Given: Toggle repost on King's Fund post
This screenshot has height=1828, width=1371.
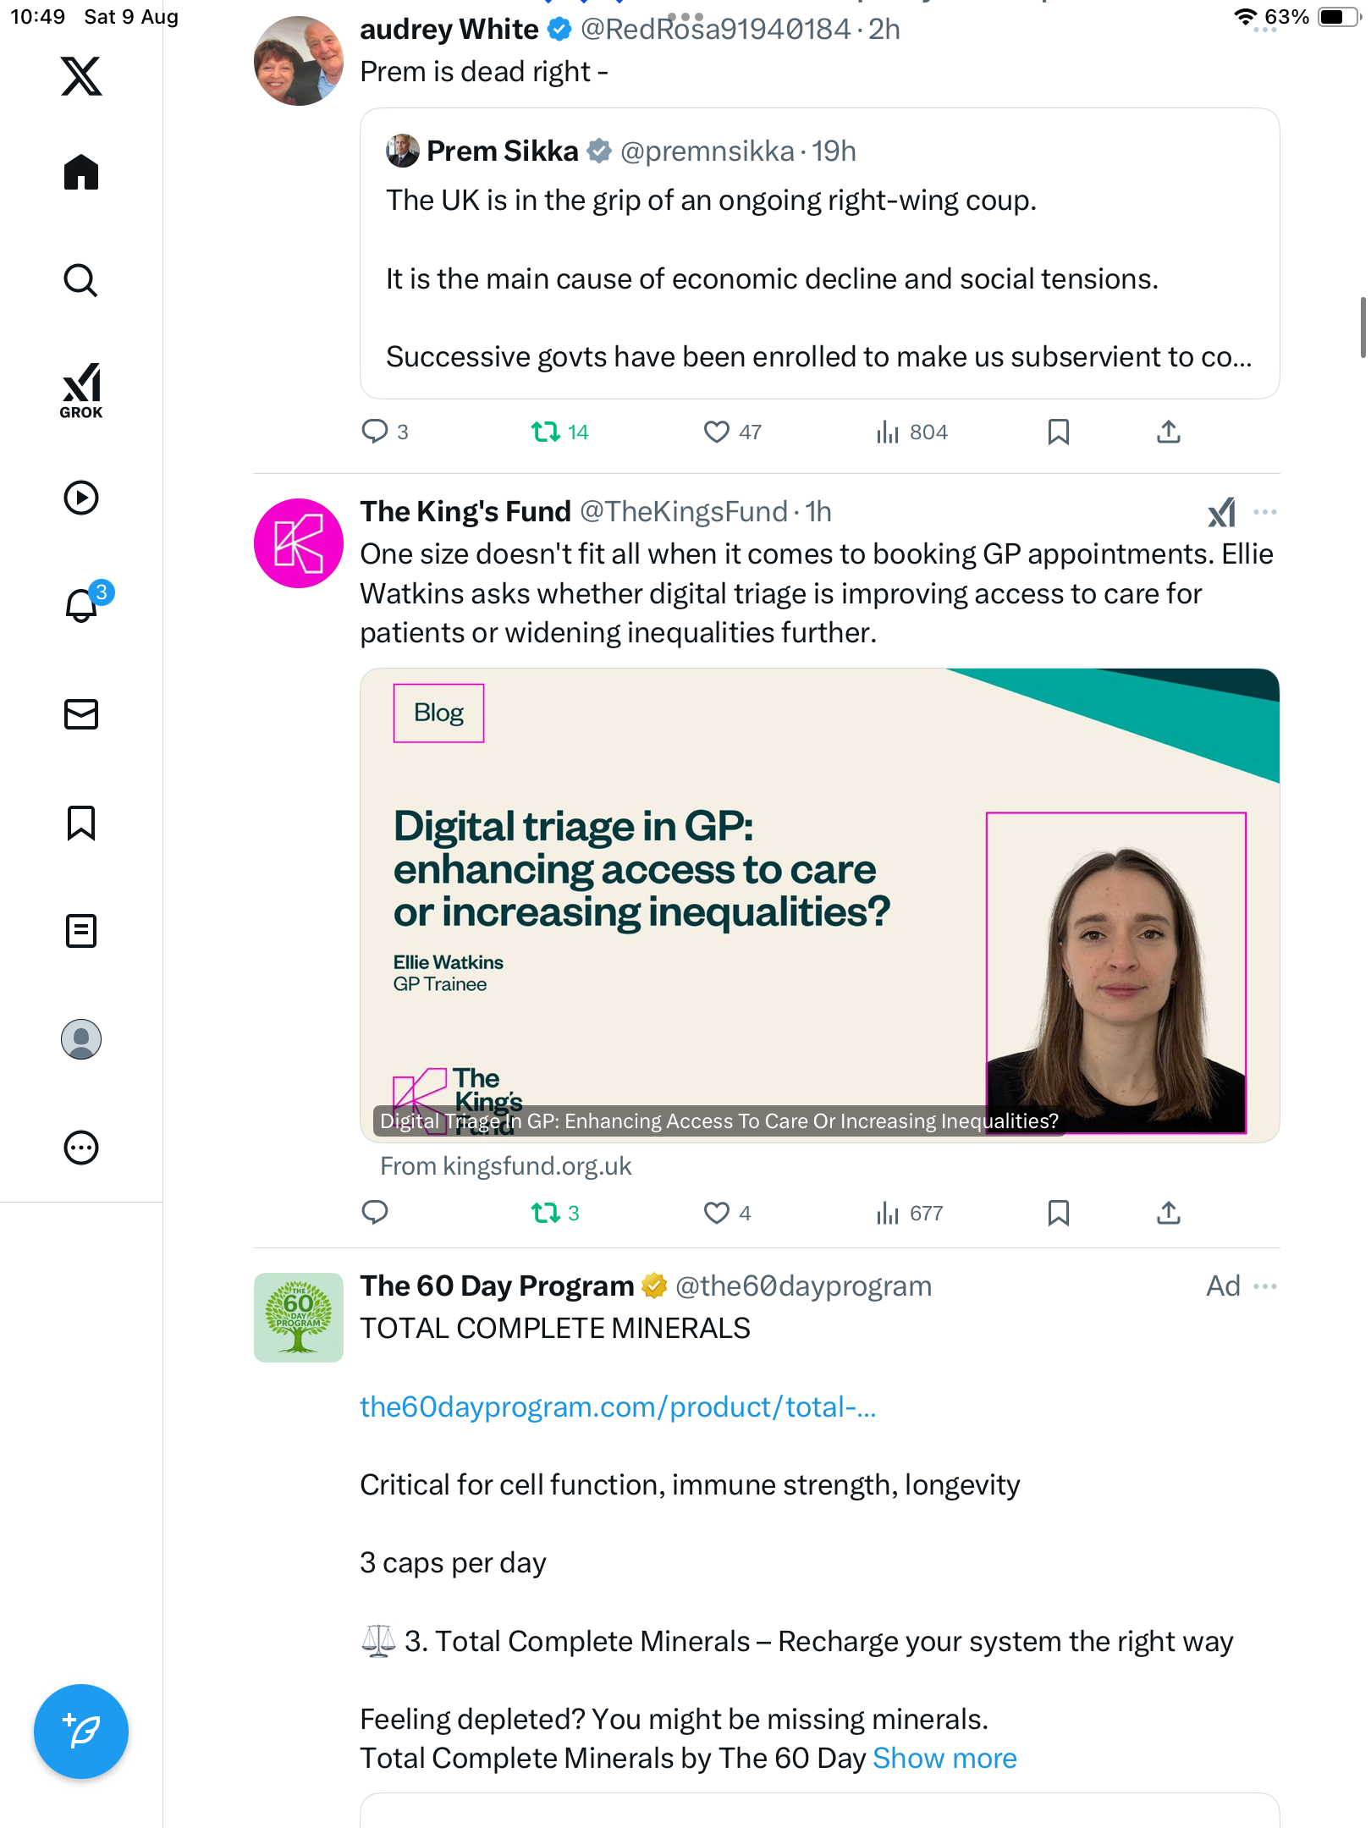Looking at the screenshot, I should pyautogui.click(x=546, y=1214).
